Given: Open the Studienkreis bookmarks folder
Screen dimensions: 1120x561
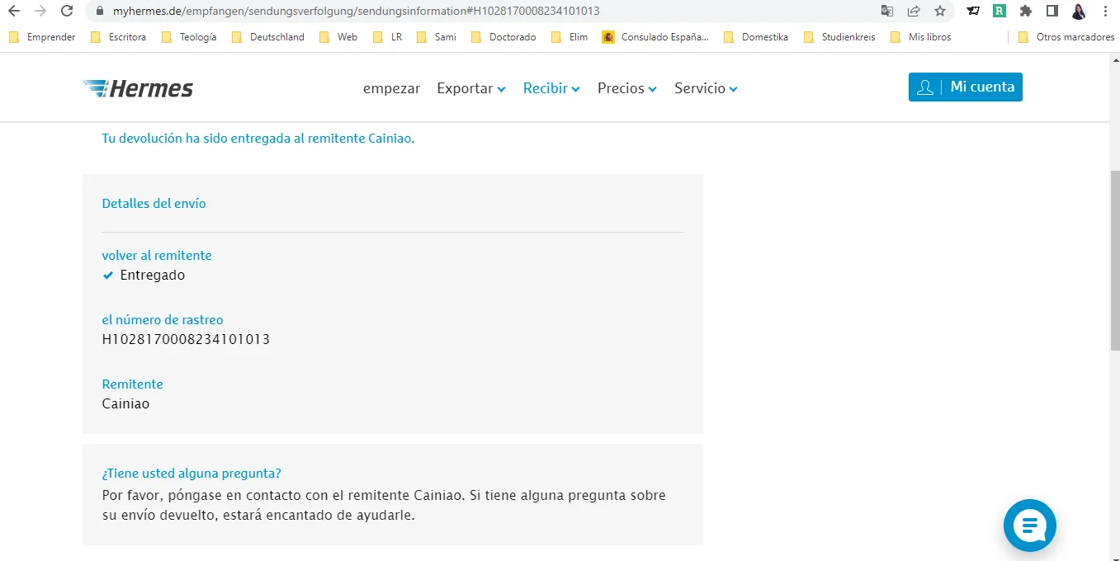Looking at the screenshot, I should click(839, 37).
